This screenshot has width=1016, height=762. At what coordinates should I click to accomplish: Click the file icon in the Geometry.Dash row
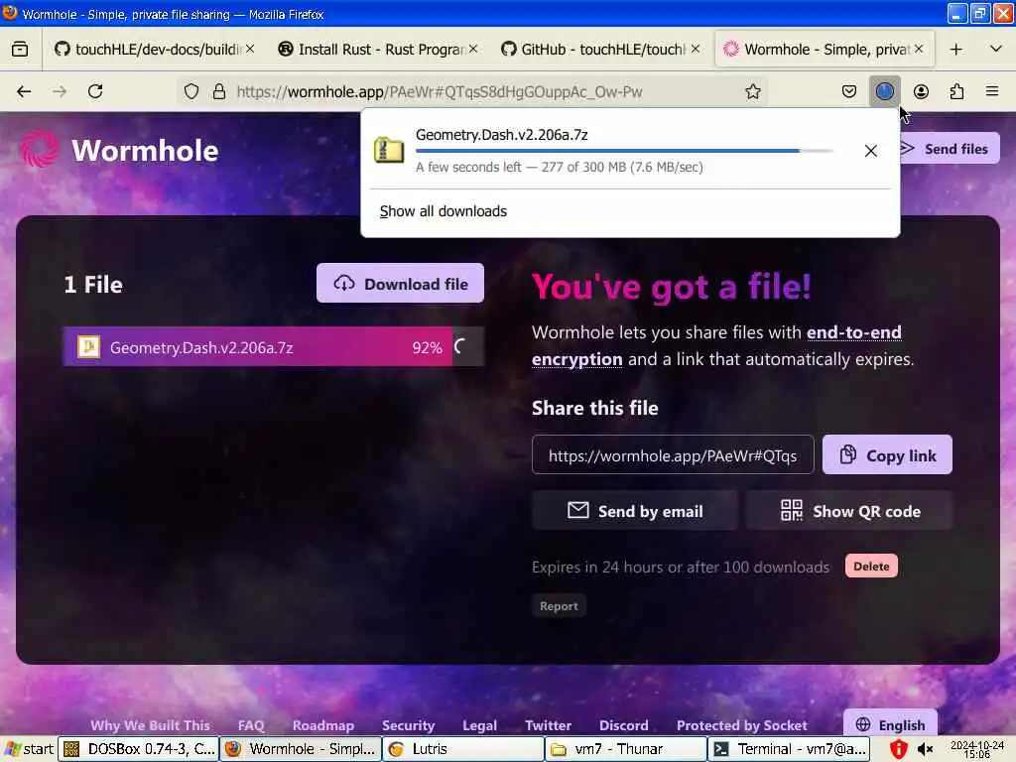(x=88, y=346)
